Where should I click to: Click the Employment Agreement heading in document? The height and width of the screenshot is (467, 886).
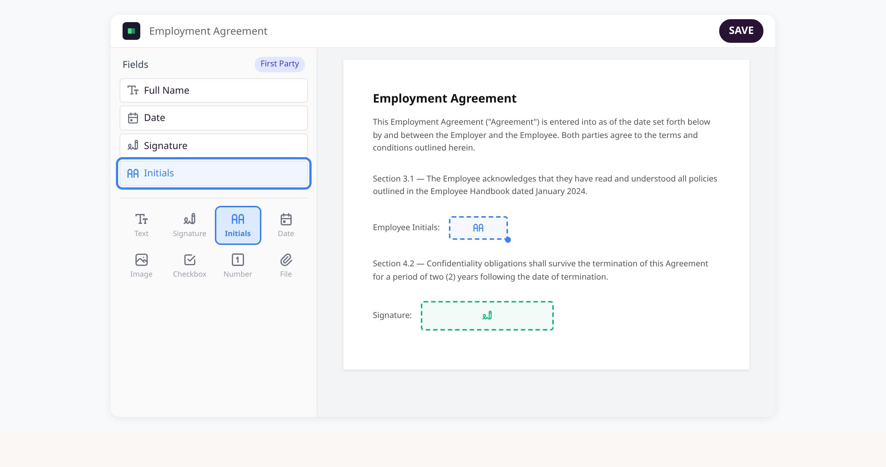click(x=444, y=98)
